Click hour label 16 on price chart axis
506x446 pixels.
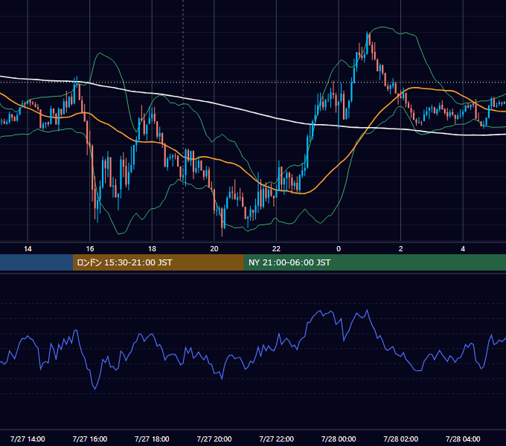[90, 249]
